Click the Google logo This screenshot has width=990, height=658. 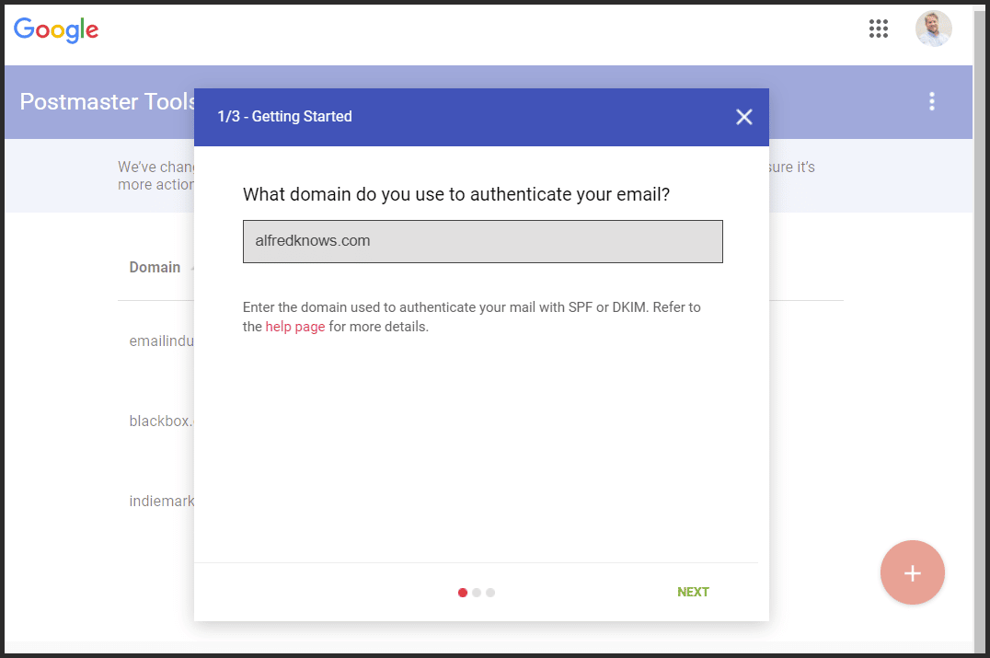(x=56, y=29)
